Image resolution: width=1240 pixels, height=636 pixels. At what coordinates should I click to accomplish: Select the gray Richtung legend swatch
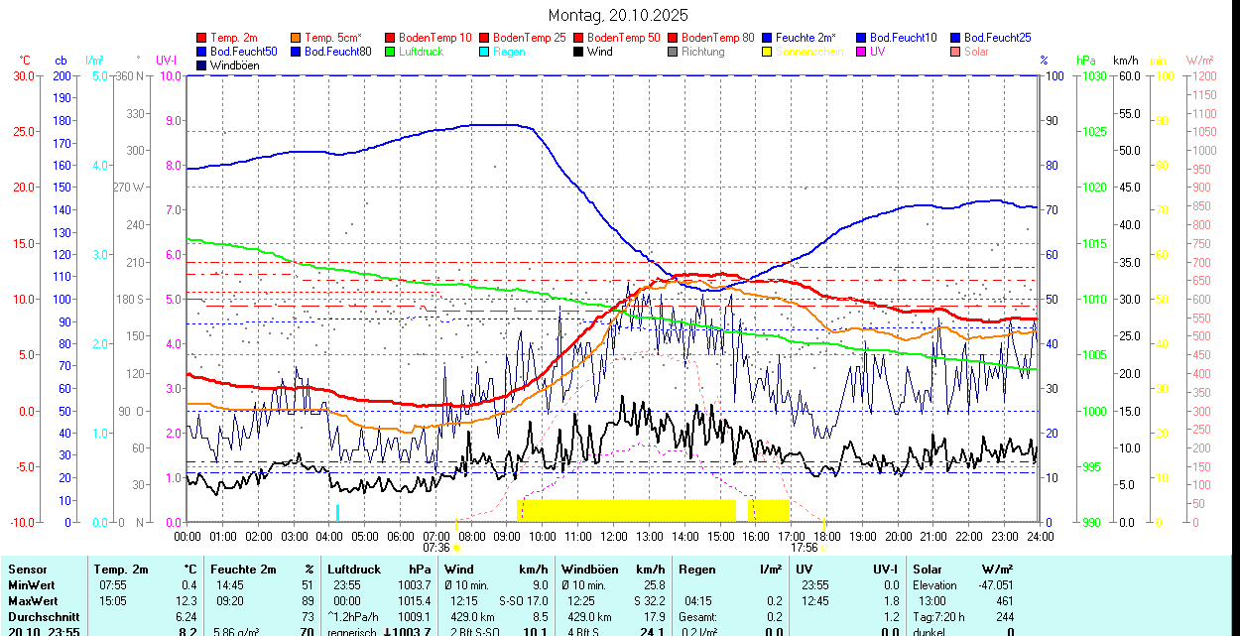tap(674, 52)
